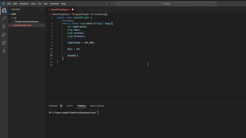This screenshot has height=138, width=246.
Task: Switch to the Debug Console tab
Action: point(97,106)
